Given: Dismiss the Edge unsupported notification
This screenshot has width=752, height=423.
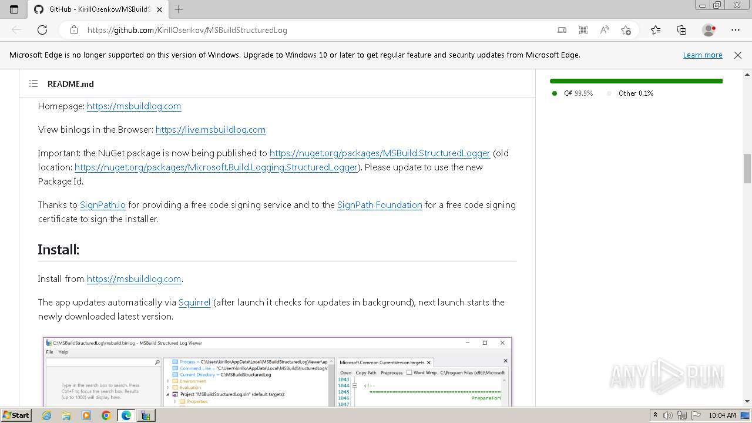Looking at the screenshot, I should pyautogui.click(x=738, y=55).
